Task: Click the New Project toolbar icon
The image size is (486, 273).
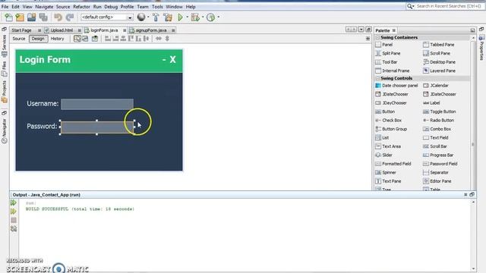Action: (20, 17)
